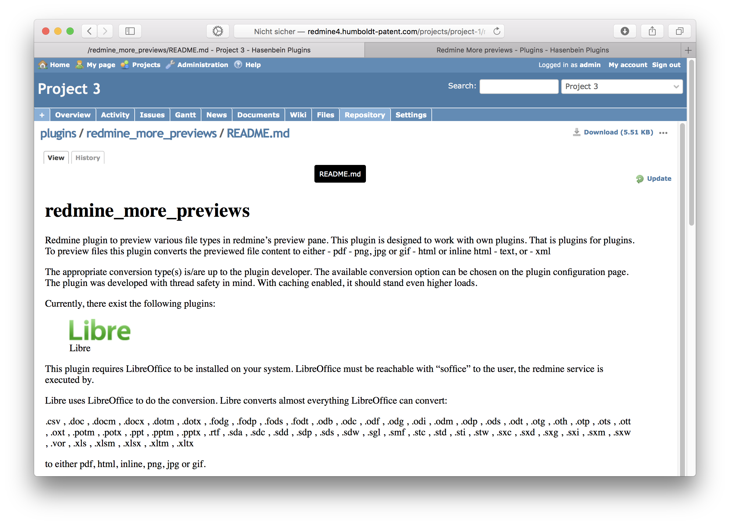Screen dimensions: 730x525
Task: Open the My page link
Action: 101,65
